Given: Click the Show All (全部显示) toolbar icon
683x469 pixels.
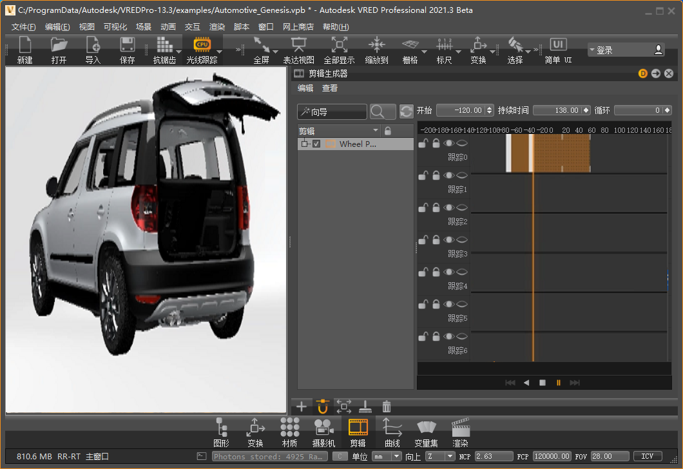Looking at the screenshot, I should tap(339, 45).
